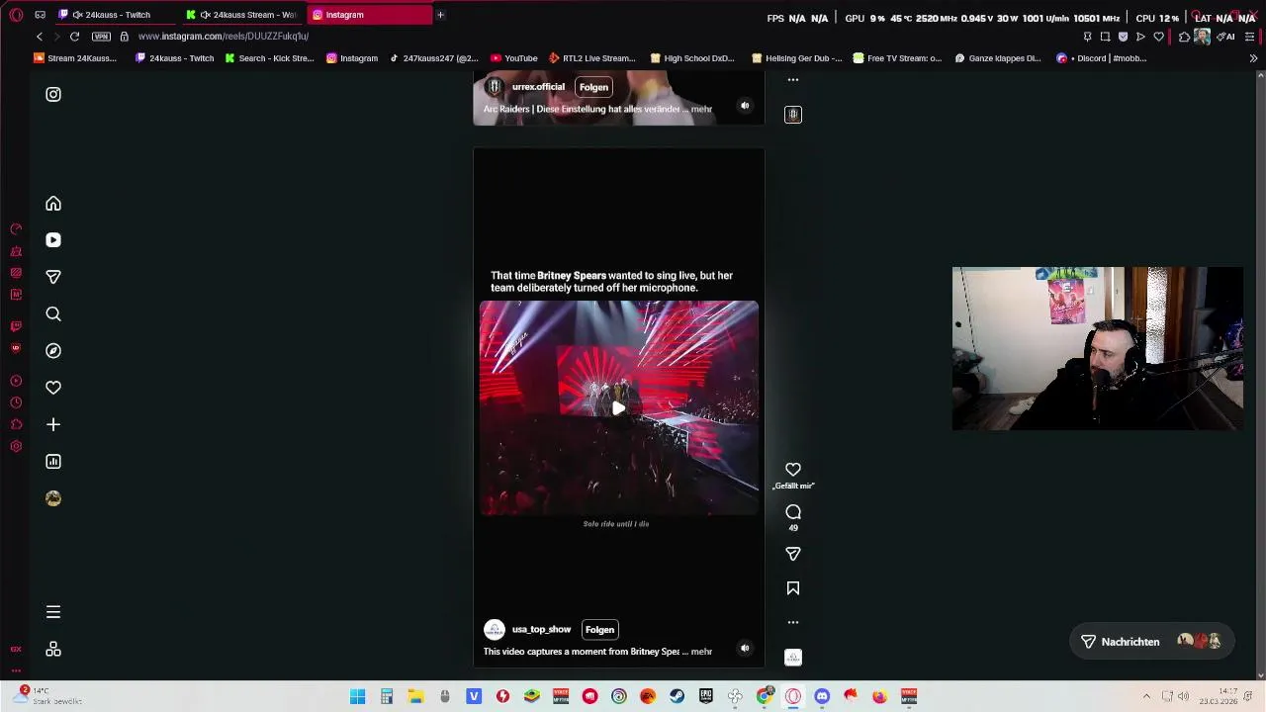Like the Britney Spears reel

pos(793,470)
